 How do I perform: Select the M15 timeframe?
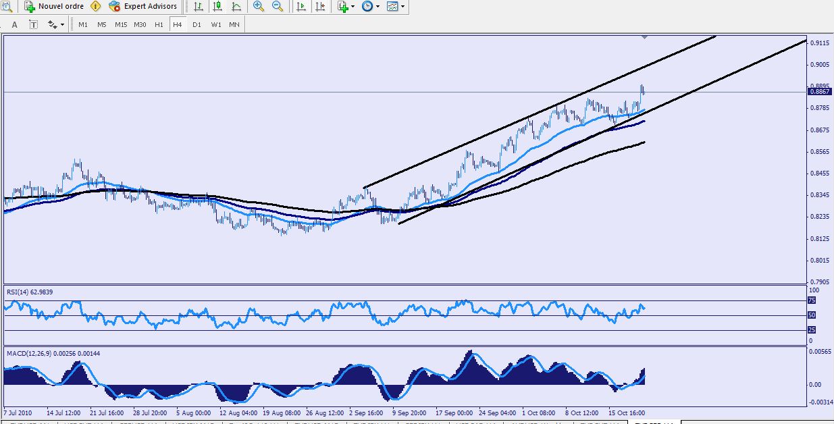point(121,24)
